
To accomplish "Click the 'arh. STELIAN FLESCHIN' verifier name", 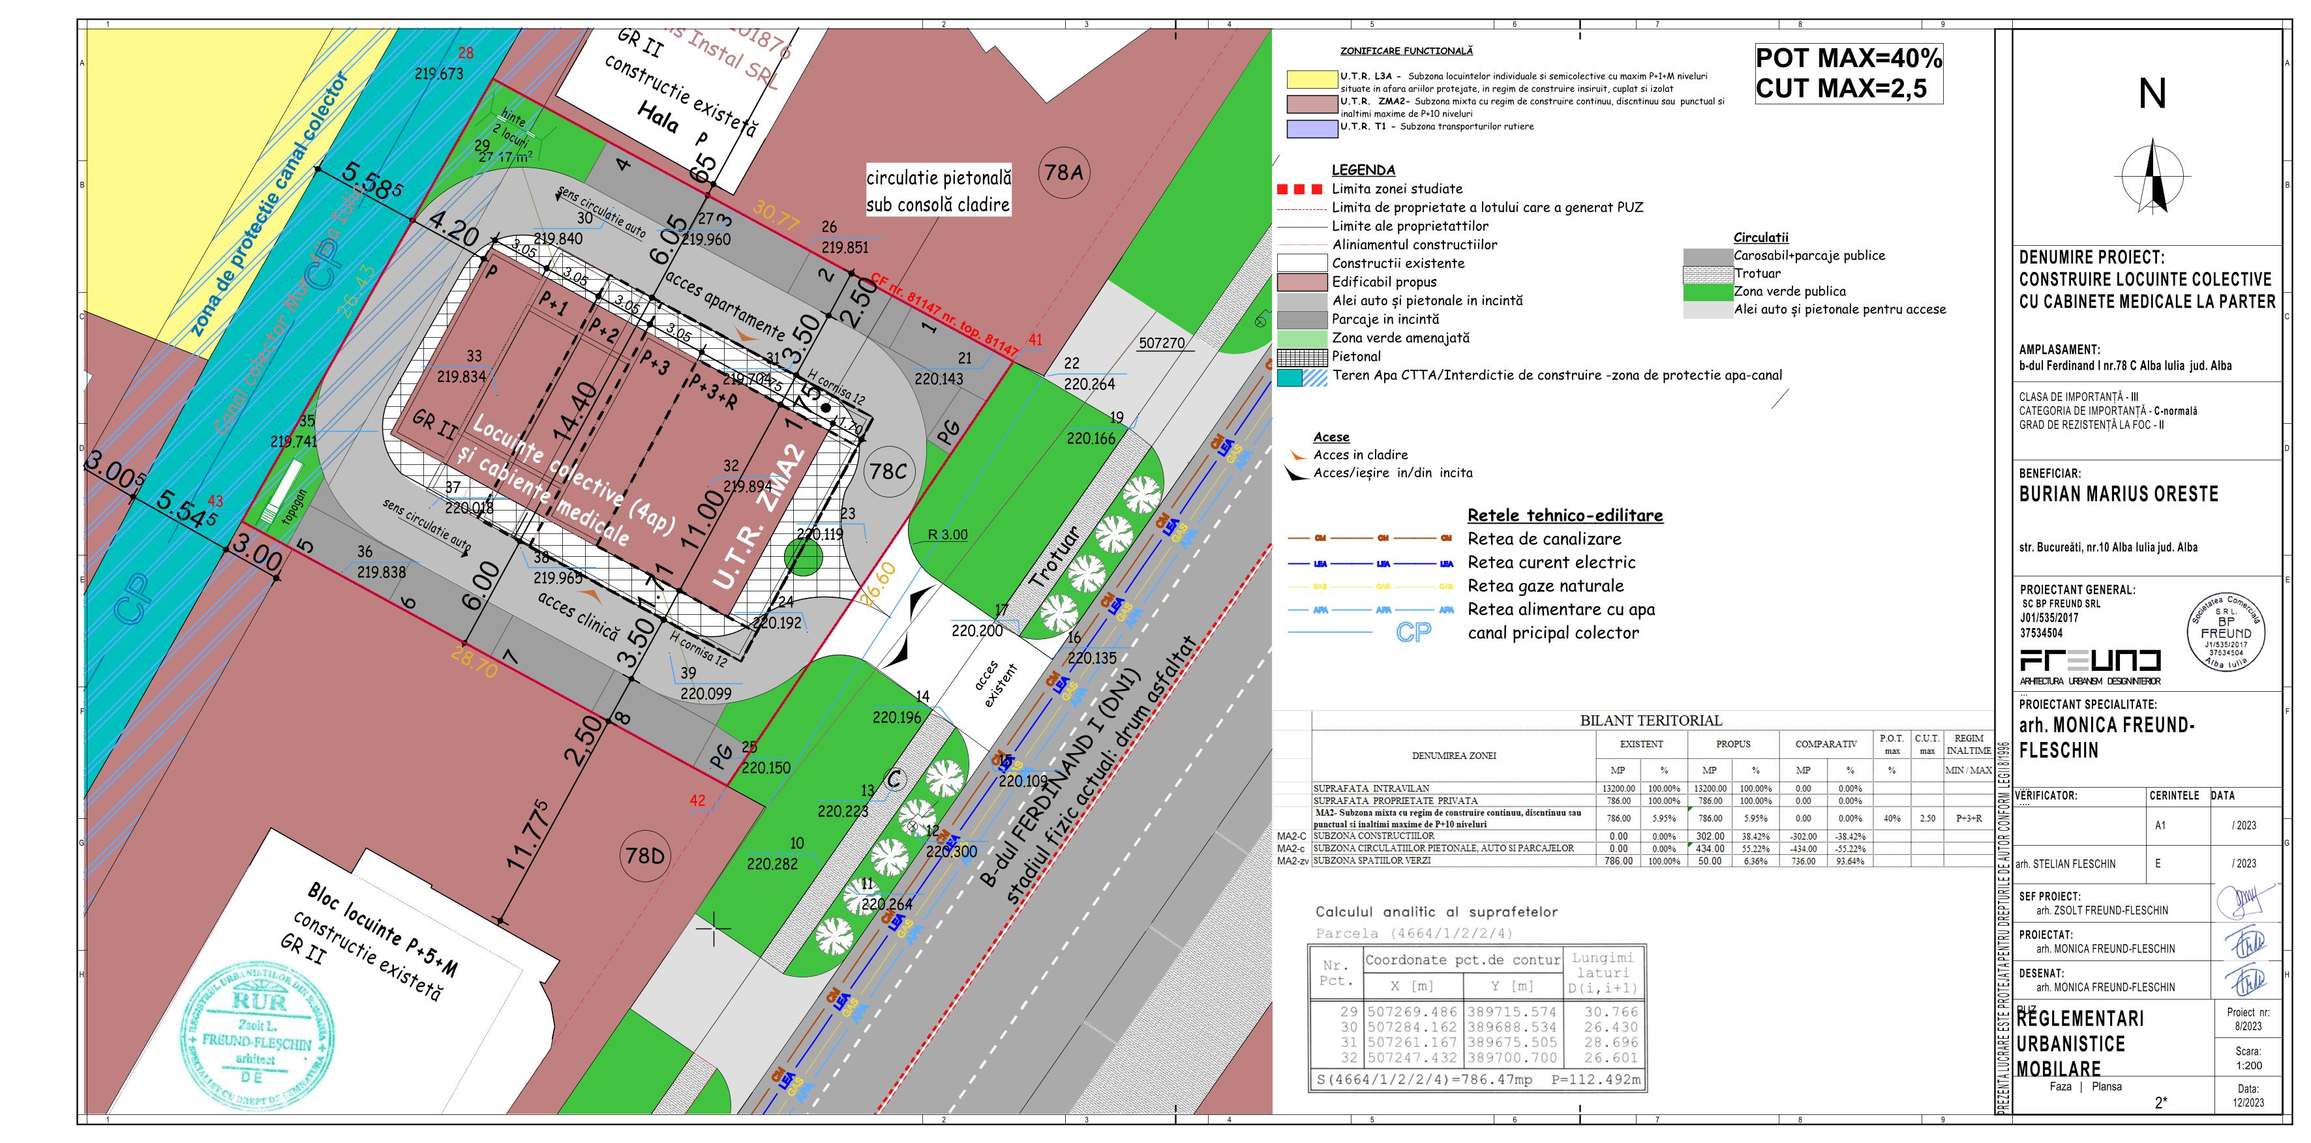I will click(x=2064, y=864).
